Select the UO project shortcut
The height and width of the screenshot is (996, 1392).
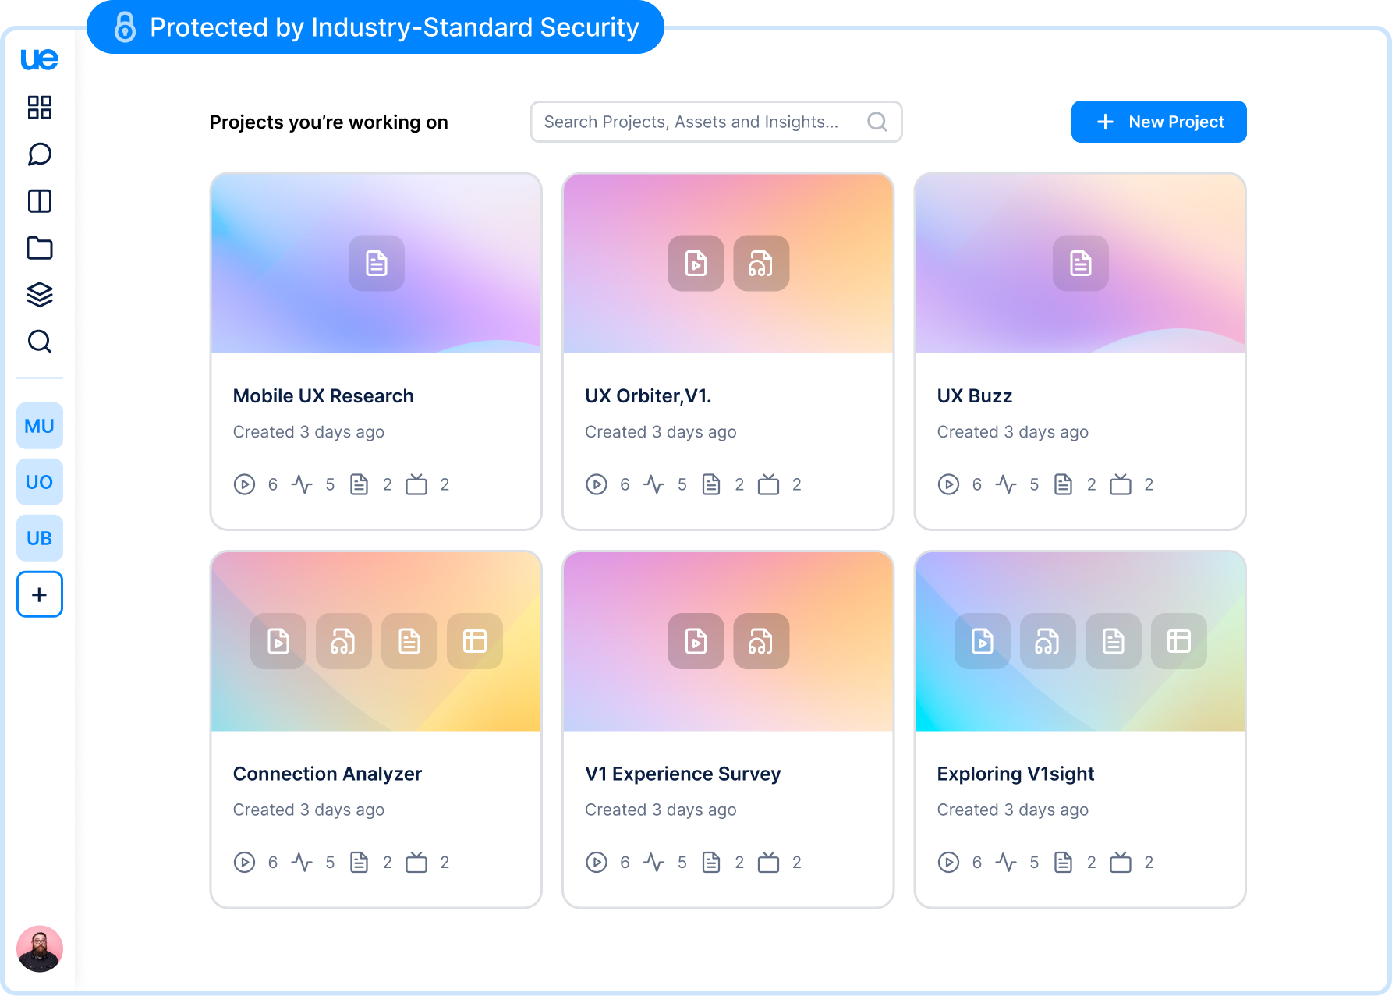click(x=40, y=482)
